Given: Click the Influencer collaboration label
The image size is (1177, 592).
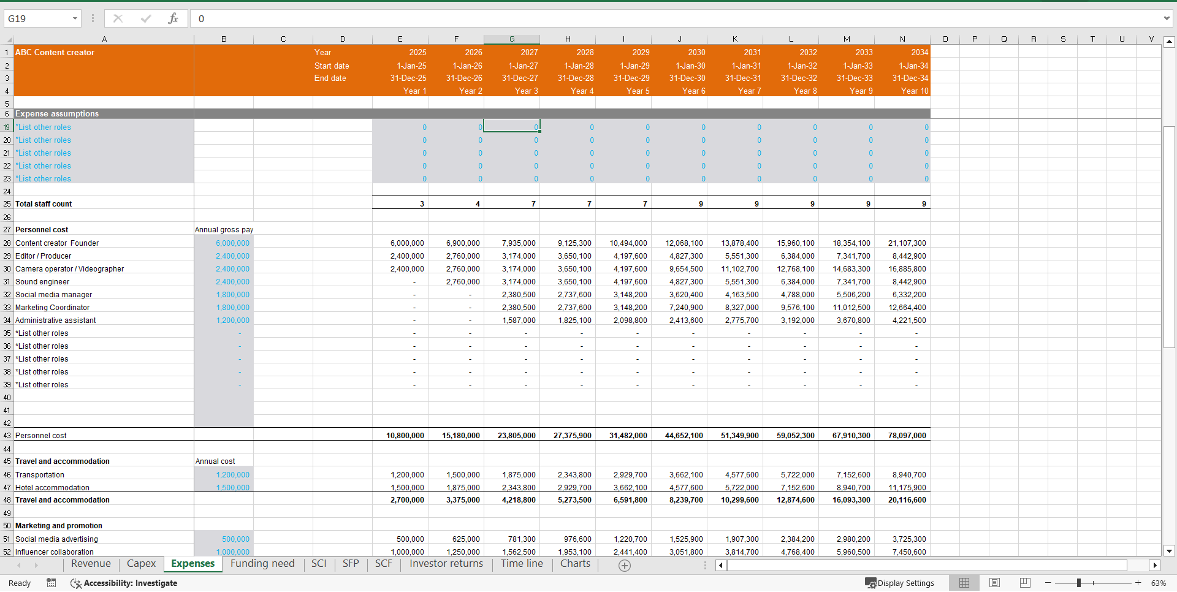Looking at the screenshot, I should (x=55, y=552).
